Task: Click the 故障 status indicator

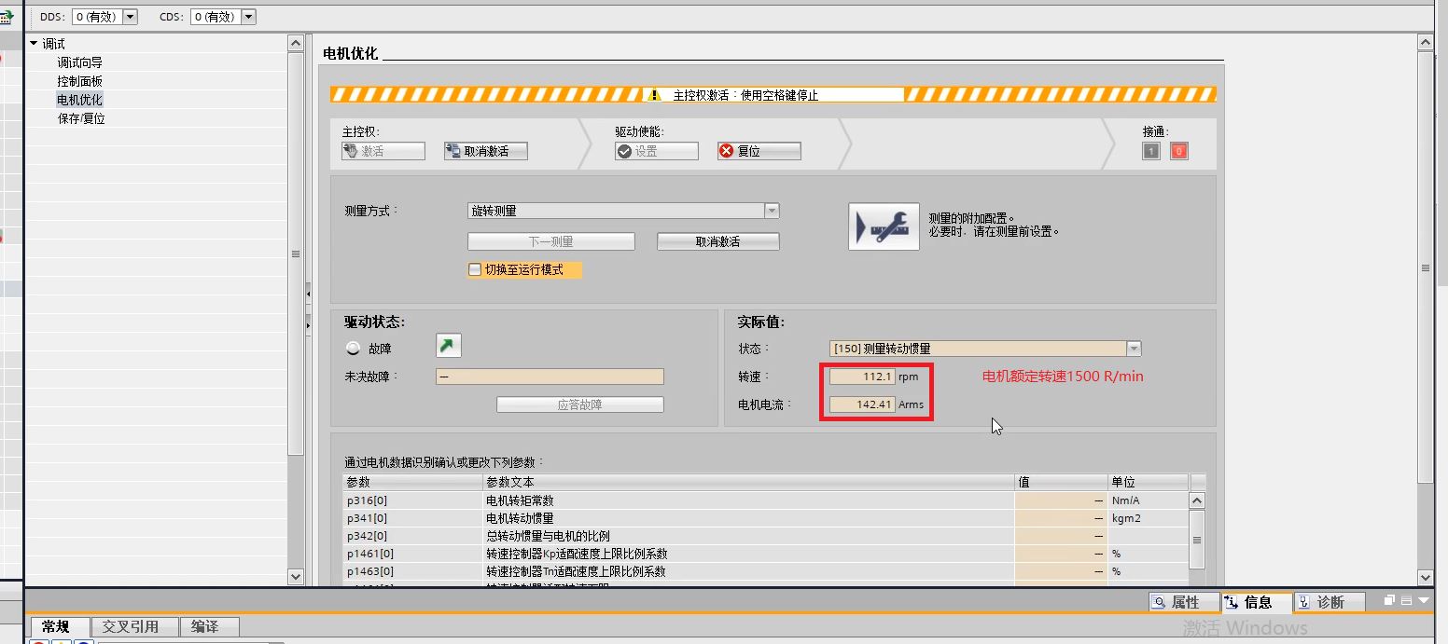Action: click(354, 349)
